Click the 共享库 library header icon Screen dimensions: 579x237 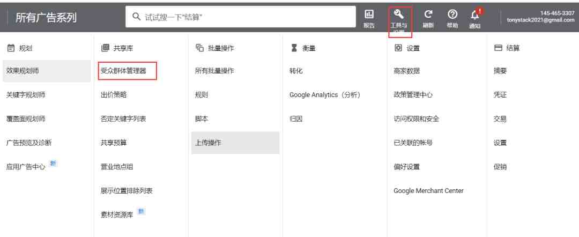point(105,48)
